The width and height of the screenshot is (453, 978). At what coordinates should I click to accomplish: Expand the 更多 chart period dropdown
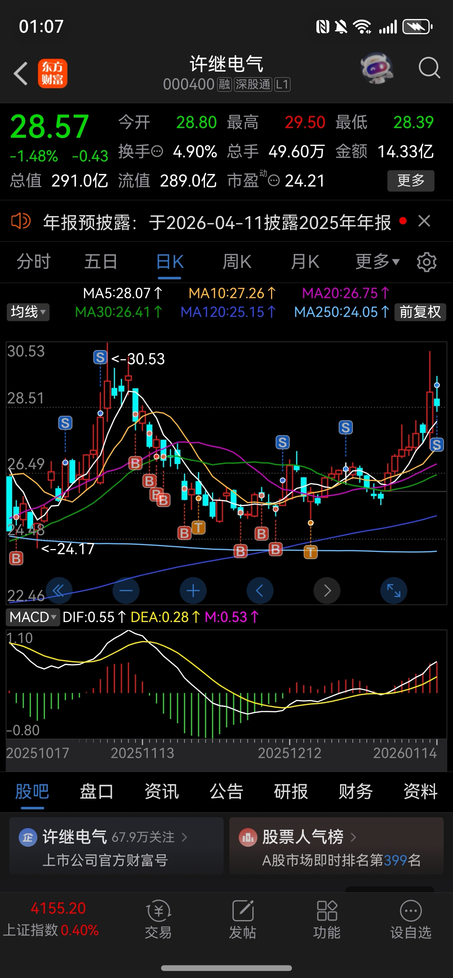coord(377,262)
